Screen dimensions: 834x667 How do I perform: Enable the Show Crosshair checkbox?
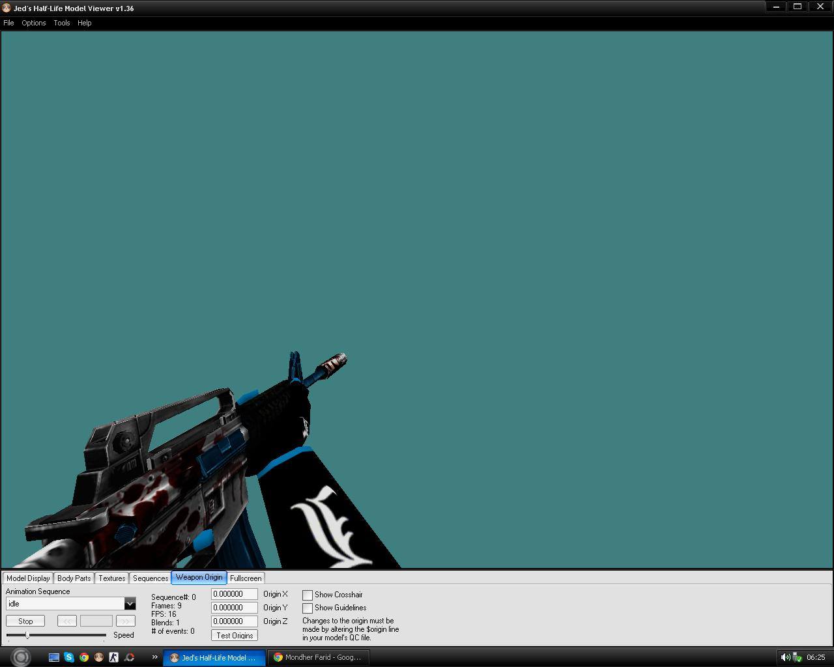[308, 595]
